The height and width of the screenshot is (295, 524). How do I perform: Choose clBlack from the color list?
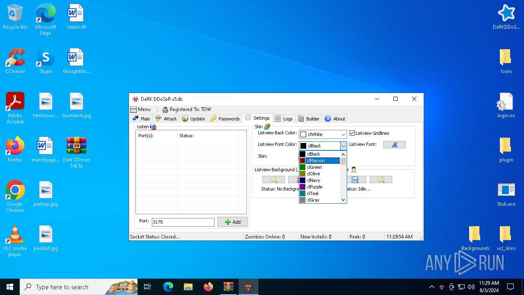coord(320,154)
